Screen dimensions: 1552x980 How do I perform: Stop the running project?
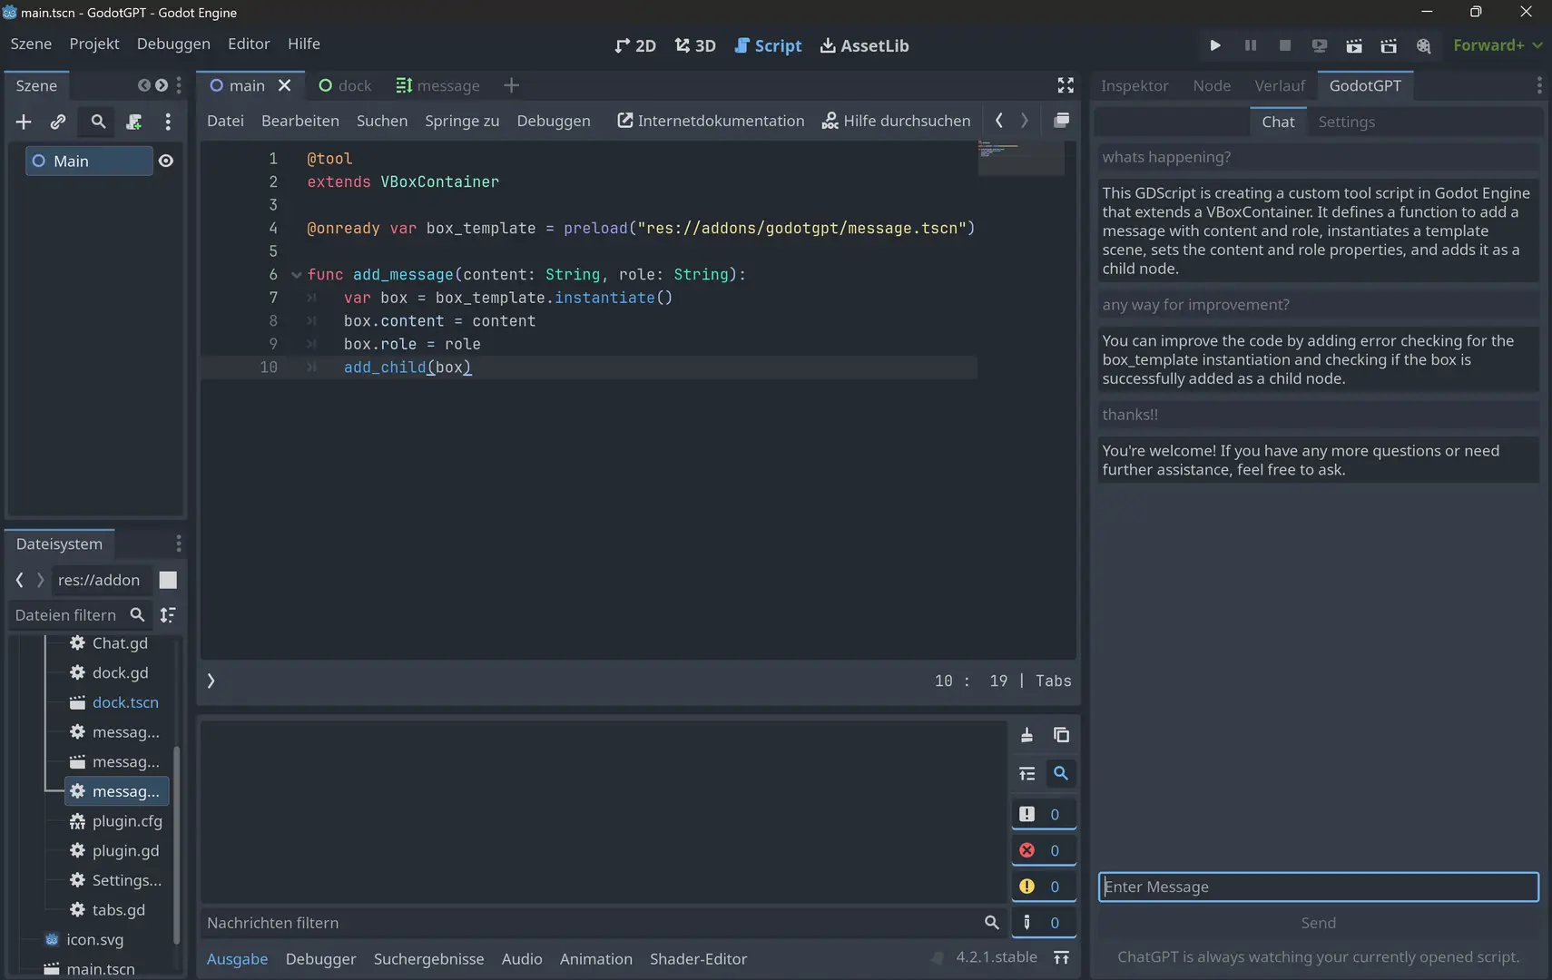(1285, 45)
